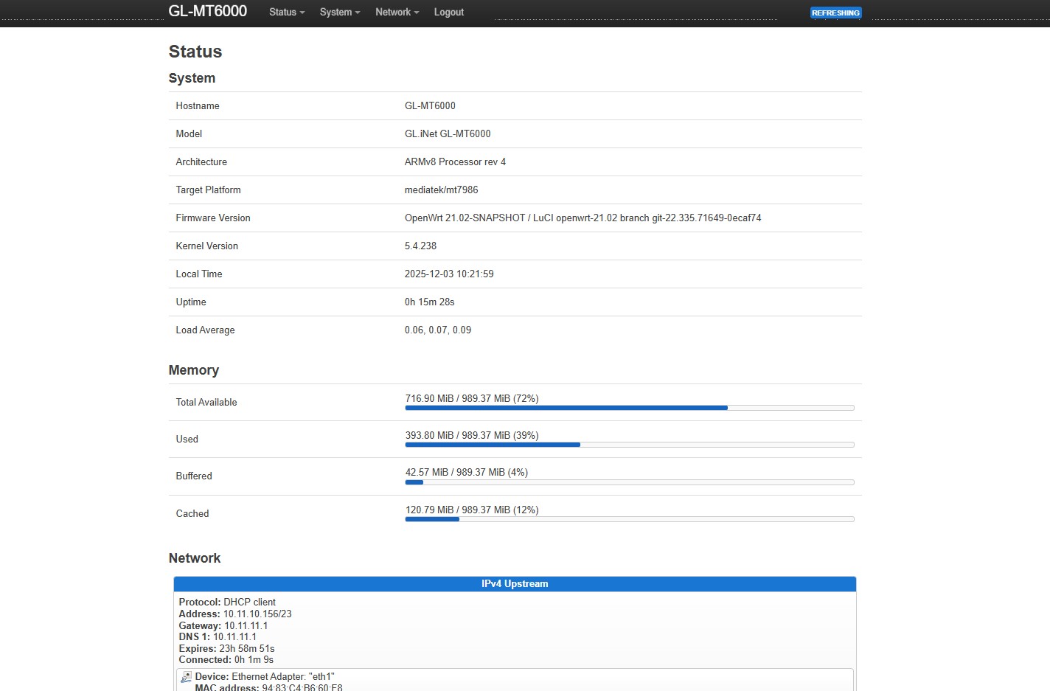Click the Status page heading
The width and height of the screenshot is (1050, 691).
coord(195,52)
